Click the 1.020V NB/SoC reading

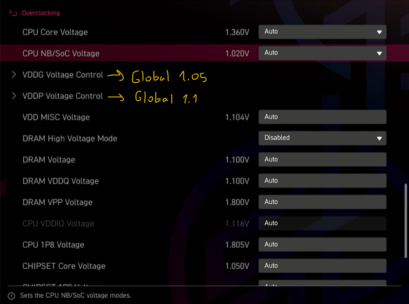pos(237,53)
